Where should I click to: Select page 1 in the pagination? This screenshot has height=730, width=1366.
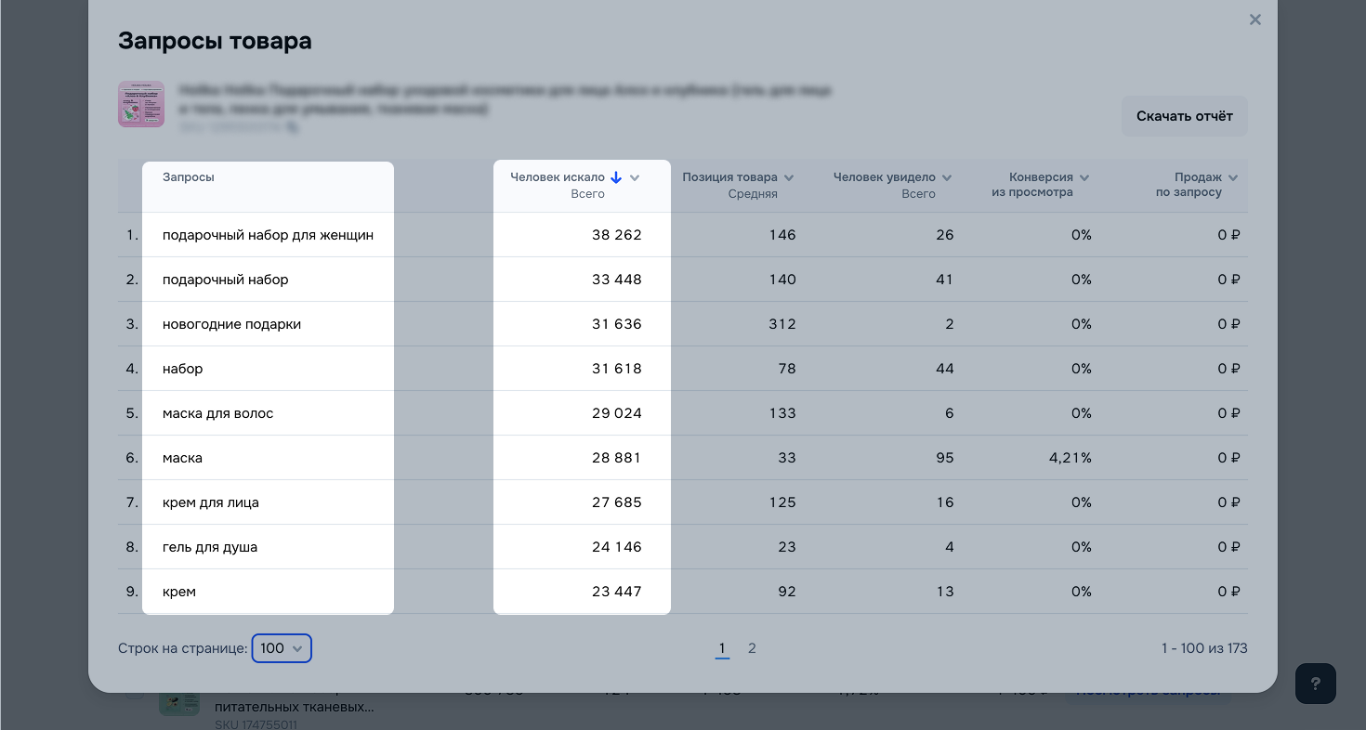tap(722, 648)
